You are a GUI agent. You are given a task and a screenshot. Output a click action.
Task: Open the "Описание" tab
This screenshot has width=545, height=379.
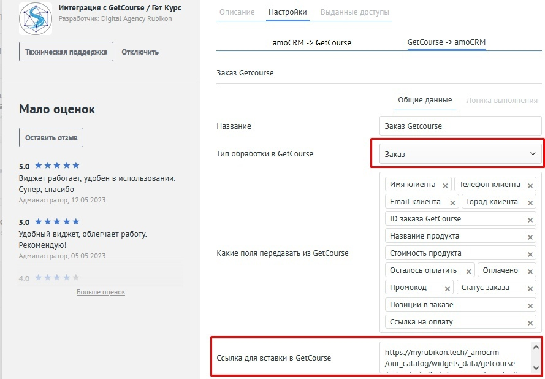pyautogui.click(x=238, y=11)
